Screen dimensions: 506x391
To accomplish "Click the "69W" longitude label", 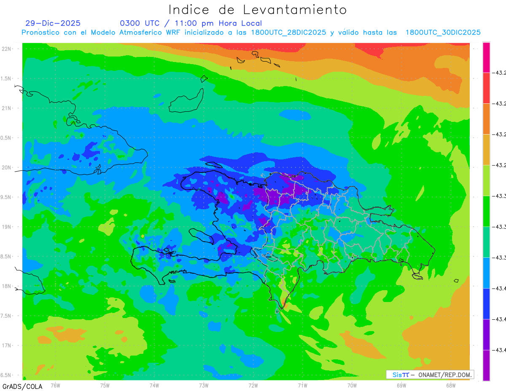I will point(401,385).
